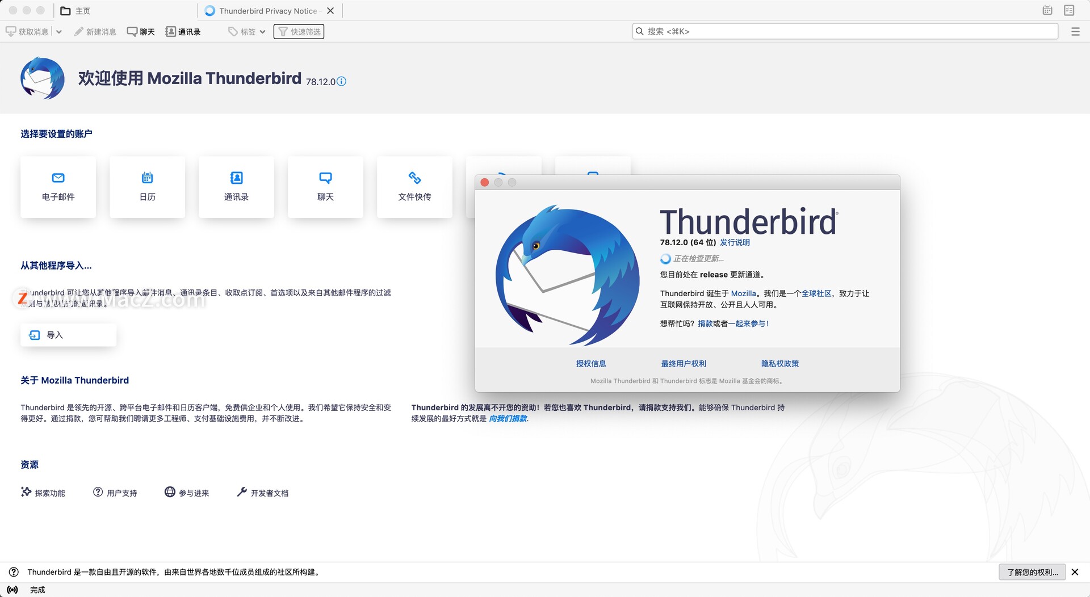Open Address Book (通讯录) from the toolbar
The width and height of the screenshot is (1090, 597).
coord(183,32)
